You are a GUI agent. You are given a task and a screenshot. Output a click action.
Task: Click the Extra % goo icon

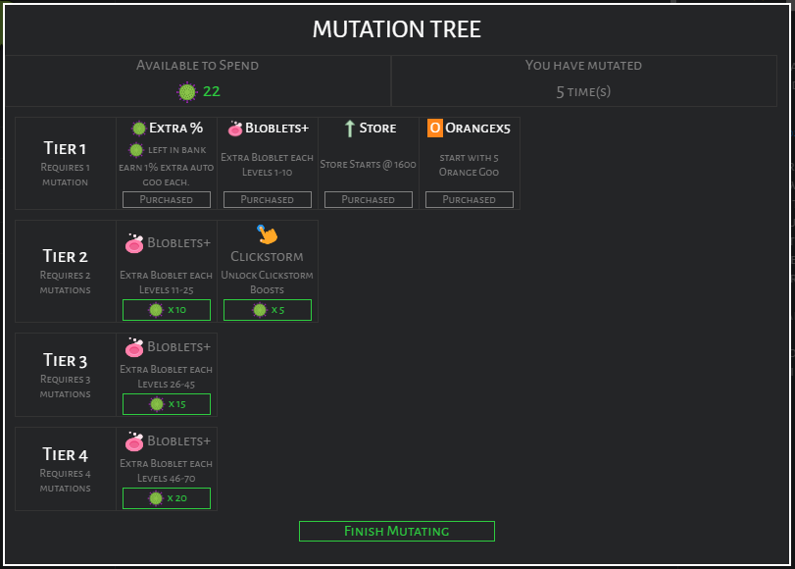click(138, 129)
